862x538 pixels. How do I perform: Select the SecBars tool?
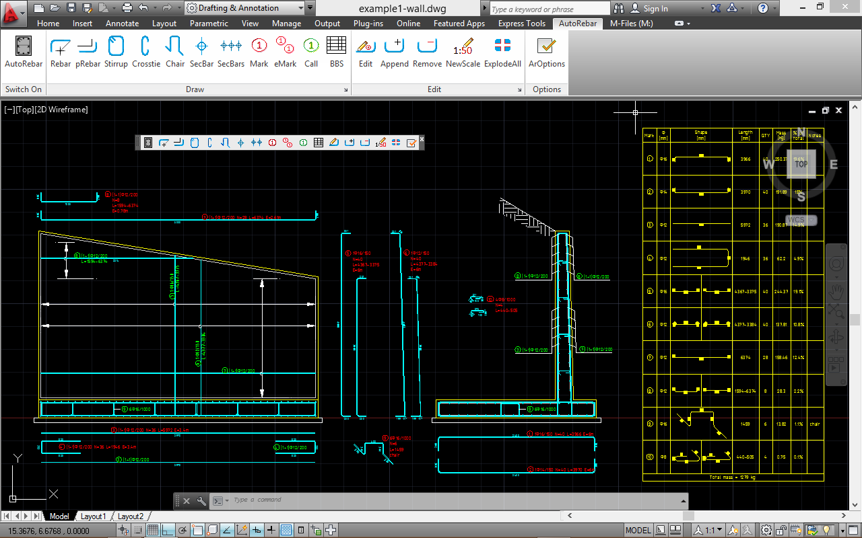coord(231,52)
